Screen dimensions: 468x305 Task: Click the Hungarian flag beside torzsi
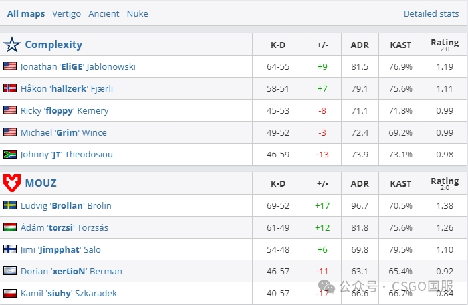point(10,227)
